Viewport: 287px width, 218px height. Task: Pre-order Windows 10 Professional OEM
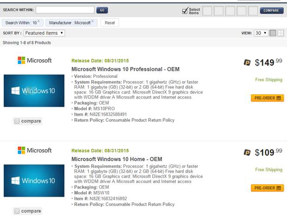click(268, 98)
